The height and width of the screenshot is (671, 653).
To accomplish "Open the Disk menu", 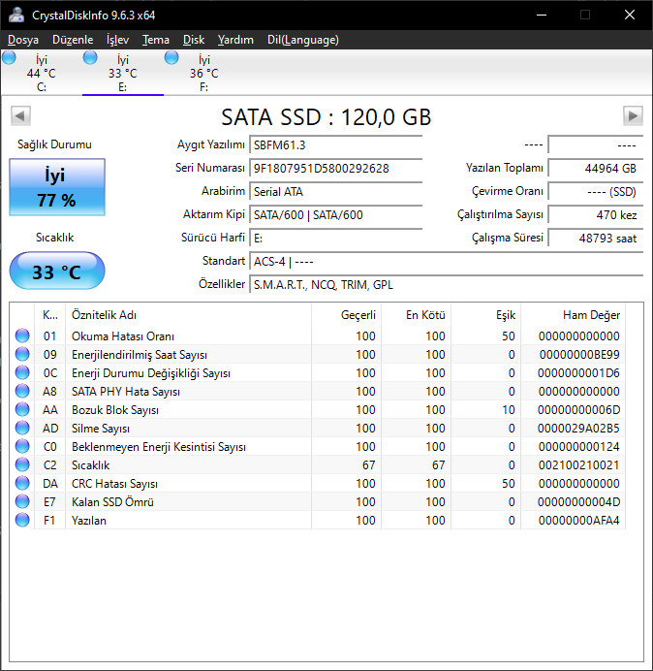I will point(194,40).
